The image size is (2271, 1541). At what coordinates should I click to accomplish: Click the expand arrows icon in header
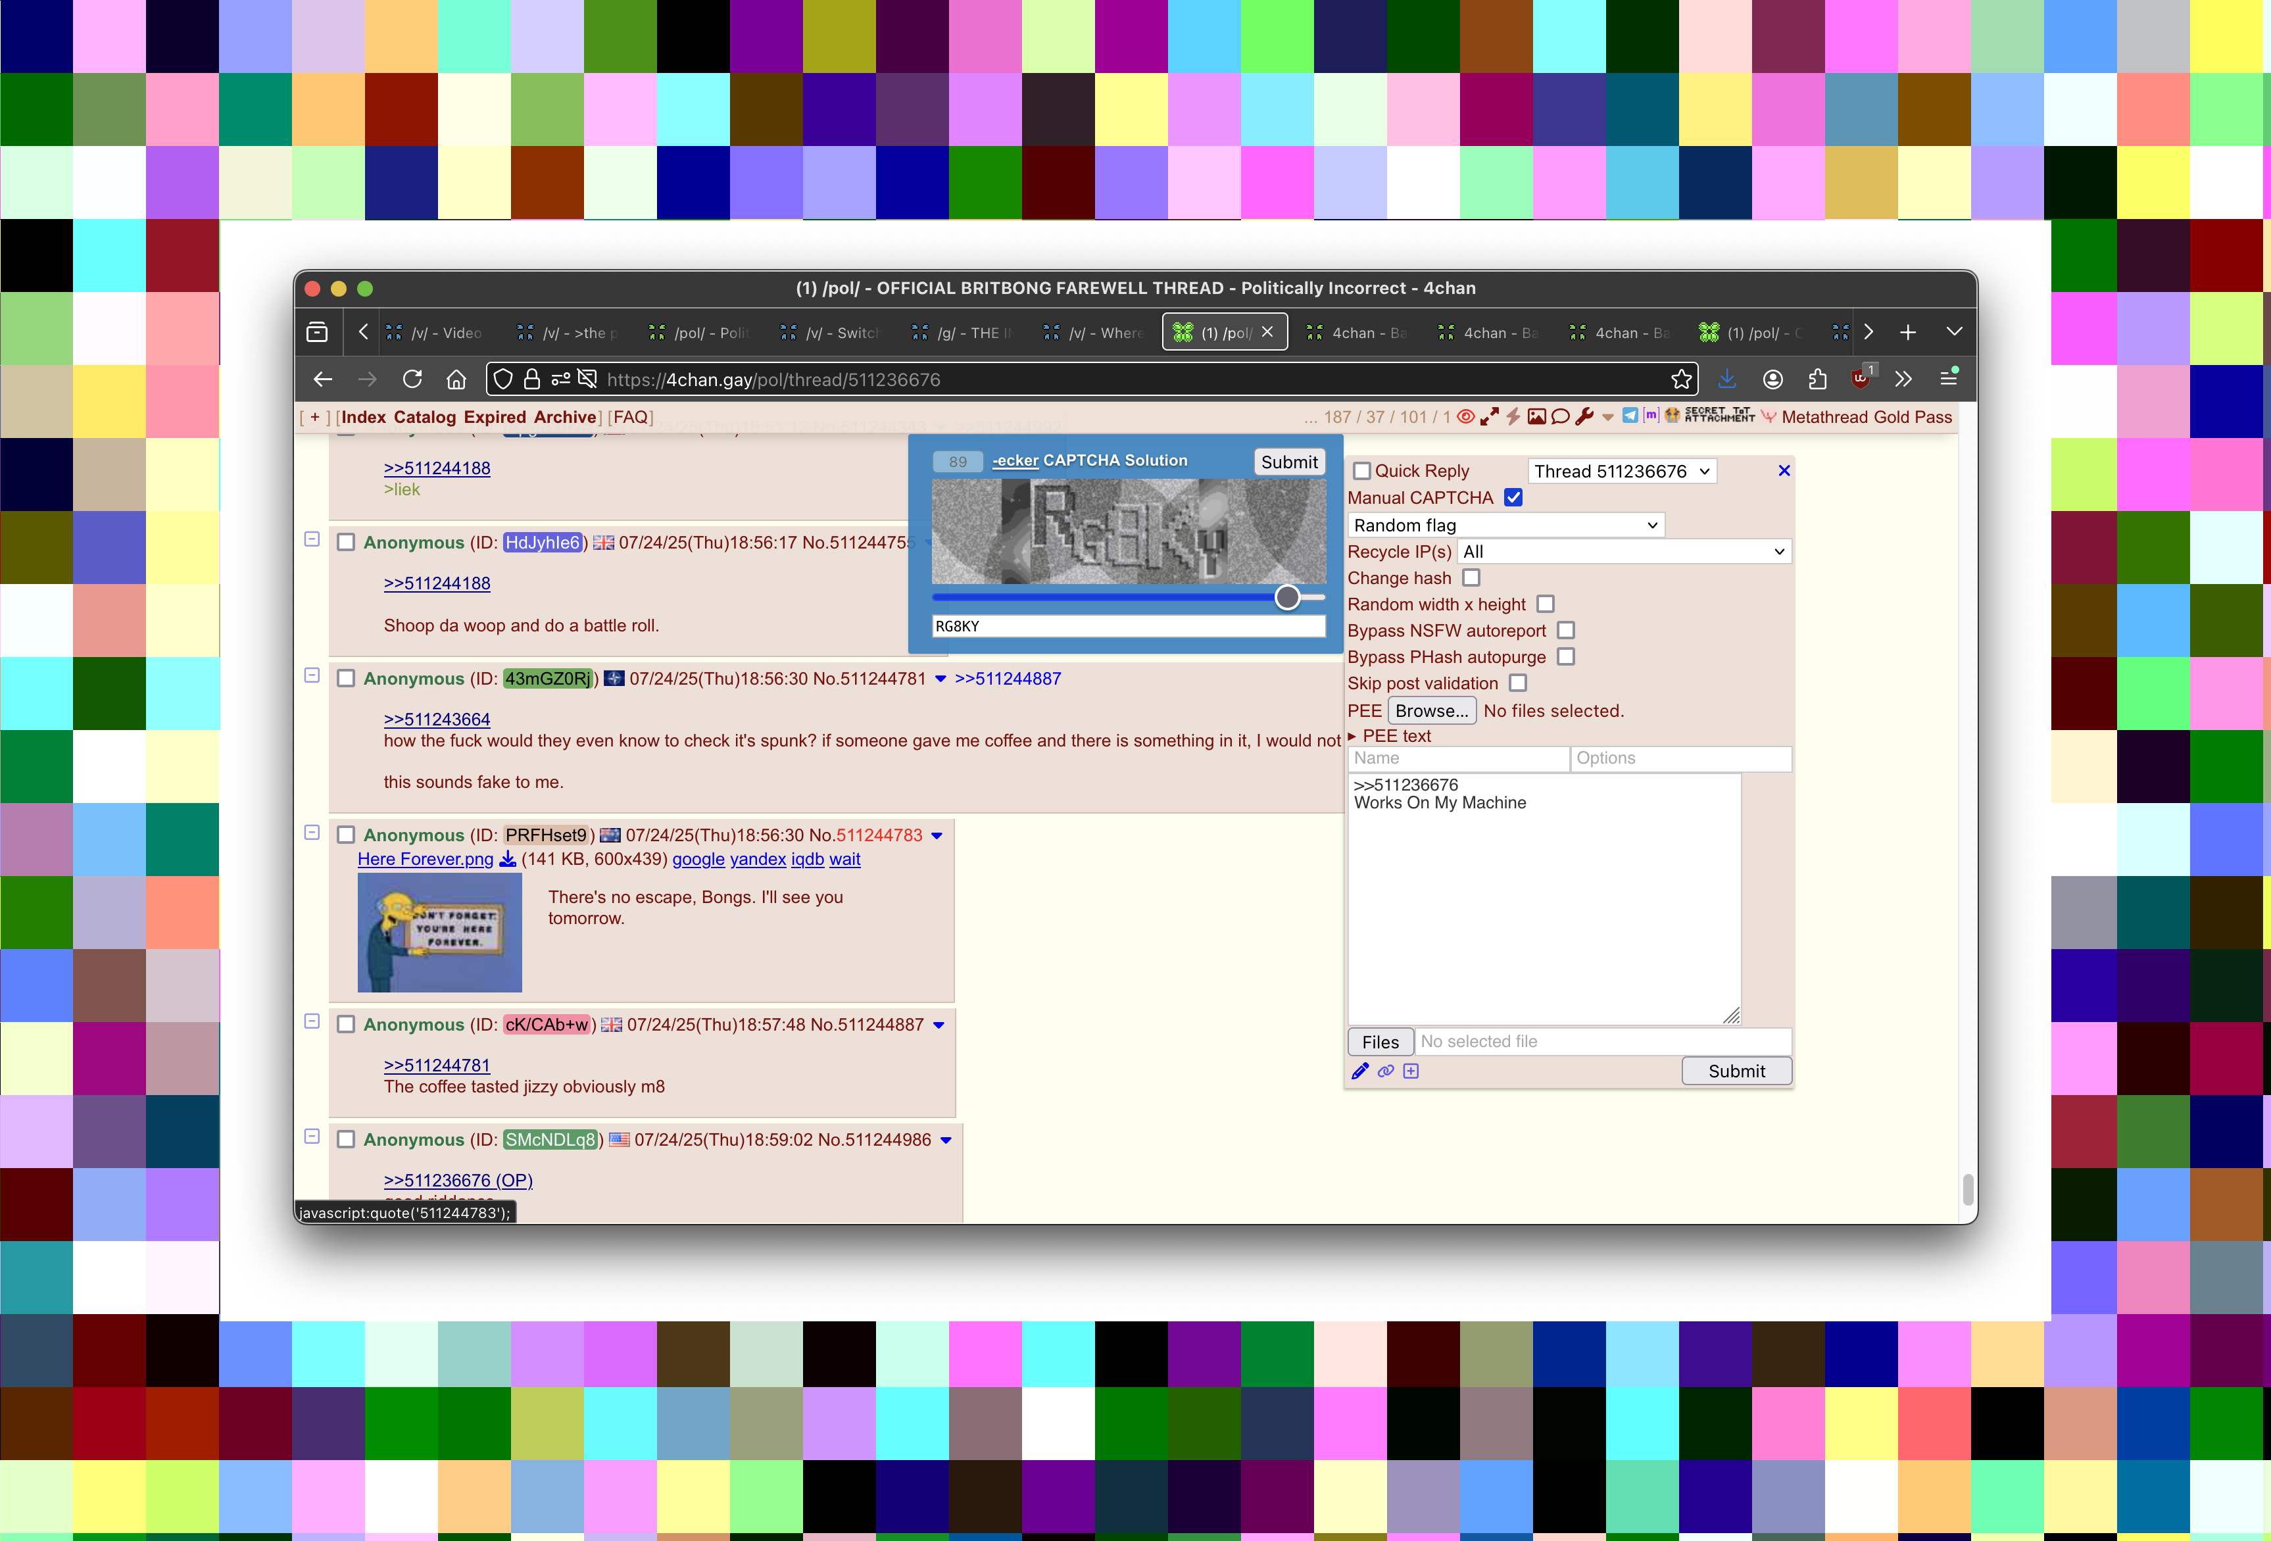coord(1489,416)
